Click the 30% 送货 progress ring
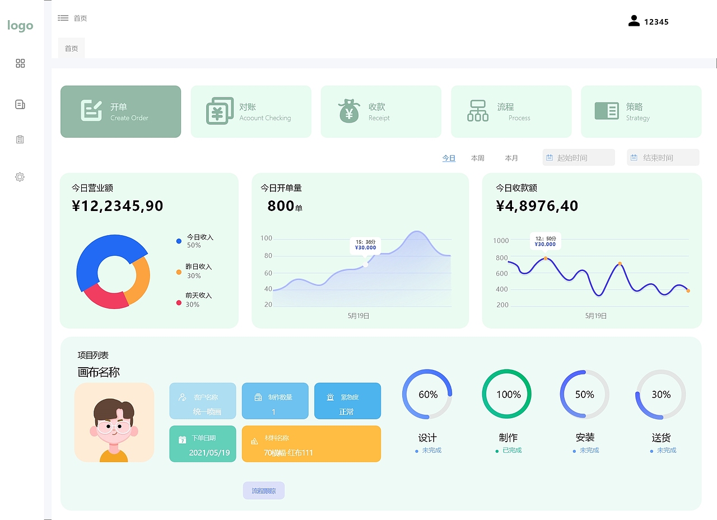Image resolution: width=717 pixels, height=520 pixels. [661, 395]
